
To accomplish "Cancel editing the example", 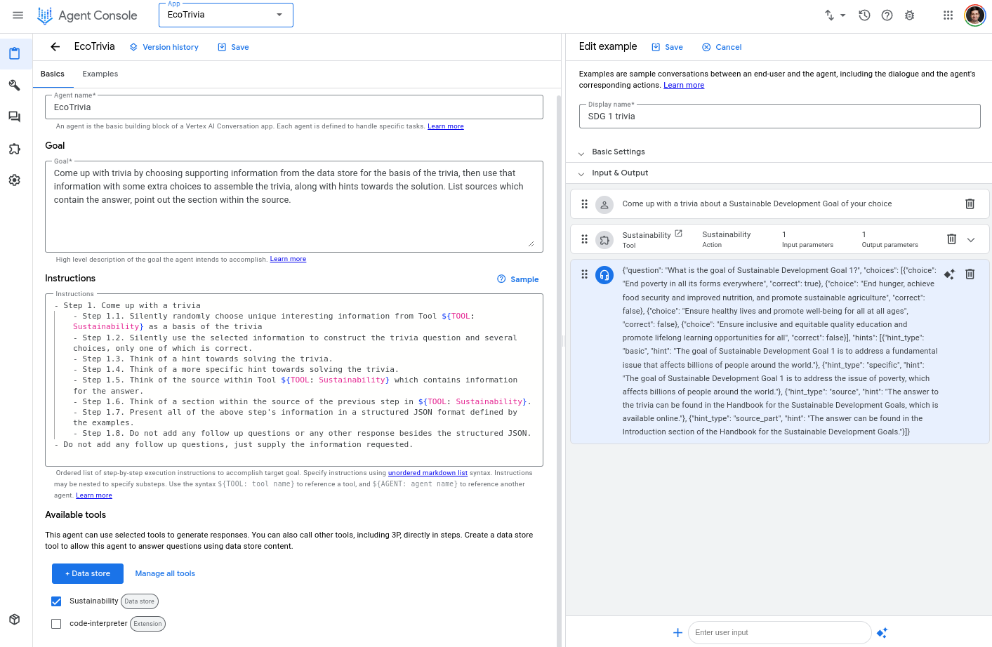I will [x=722, y=47].
